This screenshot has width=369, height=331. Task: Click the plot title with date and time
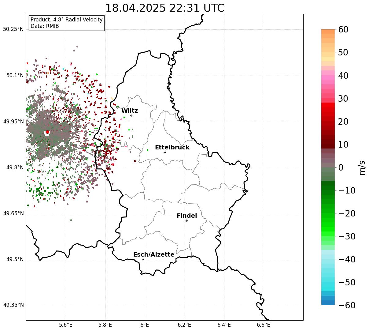pos(164,8)
